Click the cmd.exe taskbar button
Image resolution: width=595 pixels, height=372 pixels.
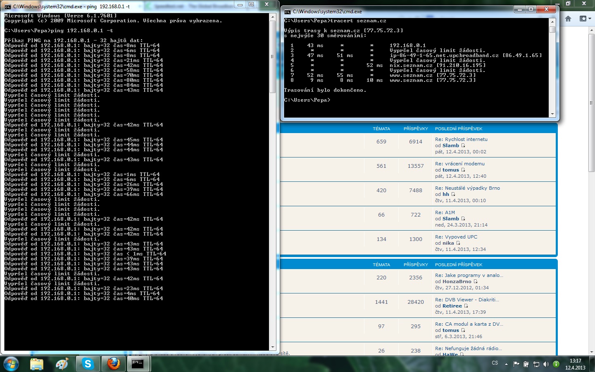138,364
